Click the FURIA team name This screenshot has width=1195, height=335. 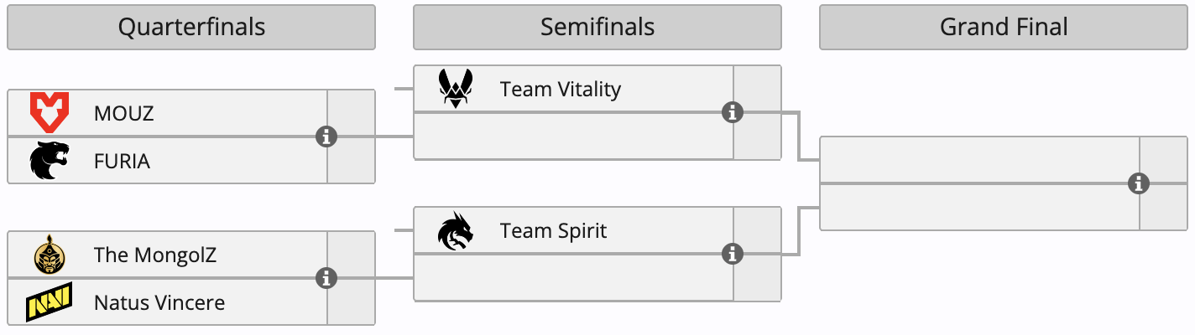point(123,161)
